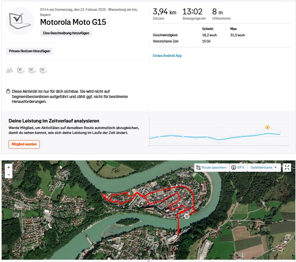Viewport: 296px width, 262px height.
Task: Zoom in on the map
Action: pos(8,167)
